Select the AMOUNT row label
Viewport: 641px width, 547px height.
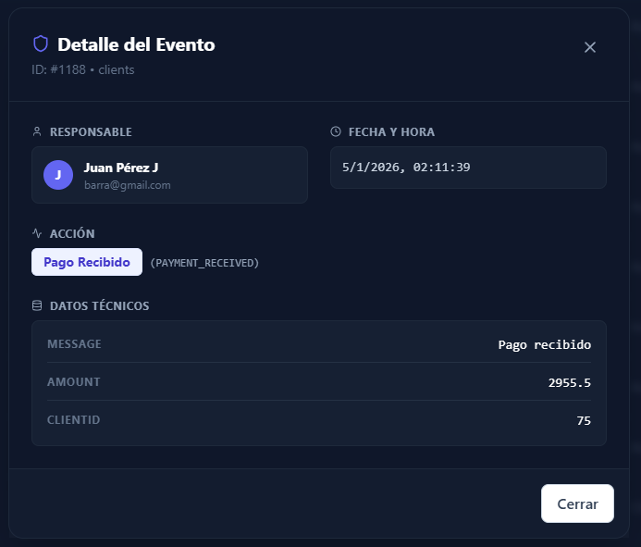point(73,382)
